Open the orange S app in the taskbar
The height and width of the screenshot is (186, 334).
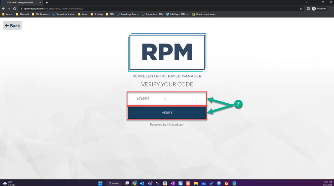coord(188,183)
